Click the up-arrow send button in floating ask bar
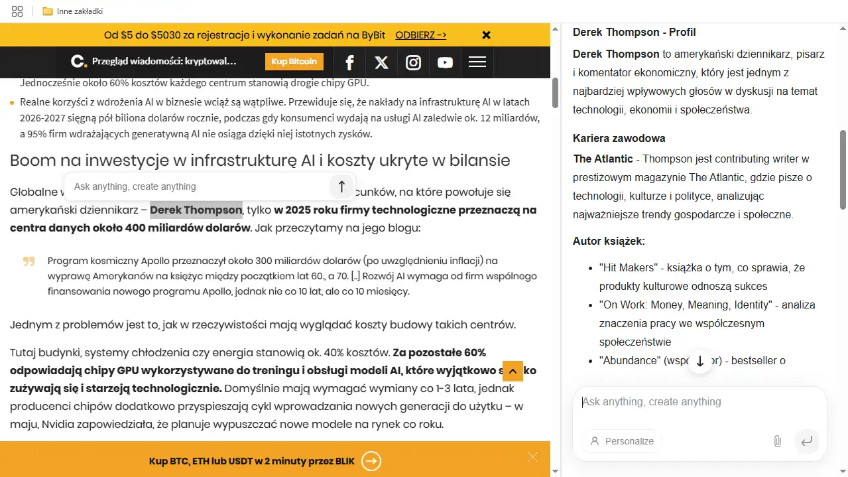The height and width of the screenshot is (477, 848). (x=341, y=186)
